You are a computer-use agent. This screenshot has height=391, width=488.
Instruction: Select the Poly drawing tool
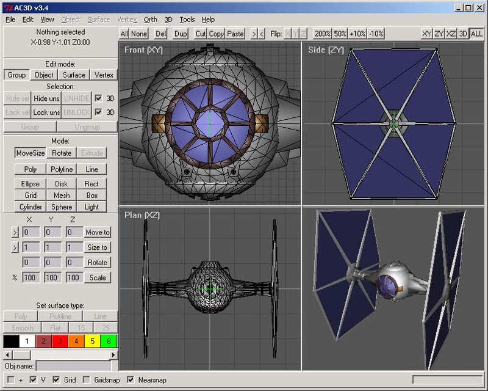[x=30, y=169]
